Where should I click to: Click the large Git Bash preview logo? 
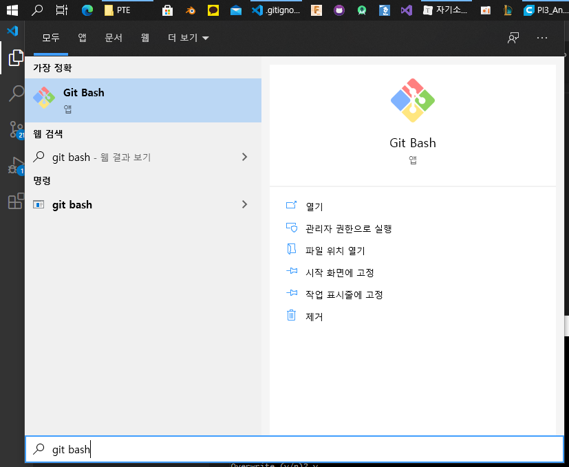(x=413, y=100)
